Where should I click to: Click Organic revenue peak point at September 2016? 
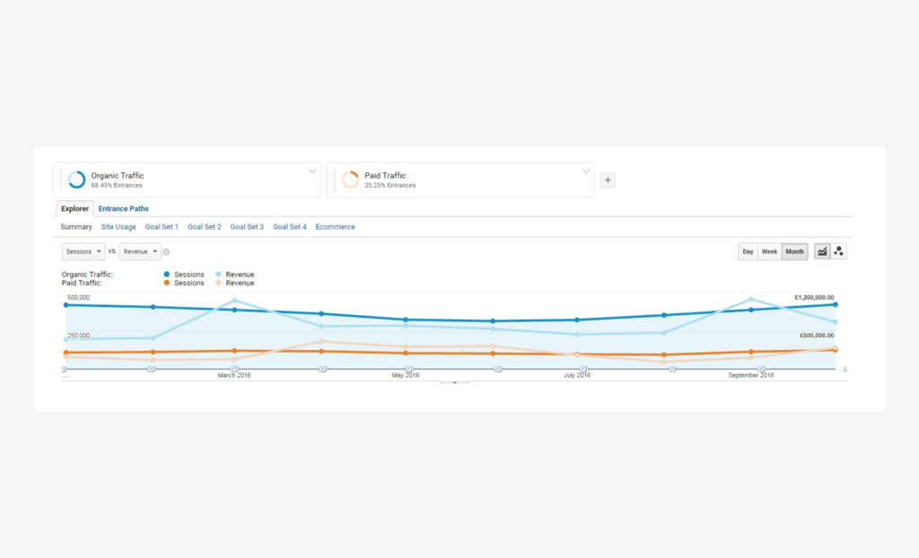click(751, 300)
